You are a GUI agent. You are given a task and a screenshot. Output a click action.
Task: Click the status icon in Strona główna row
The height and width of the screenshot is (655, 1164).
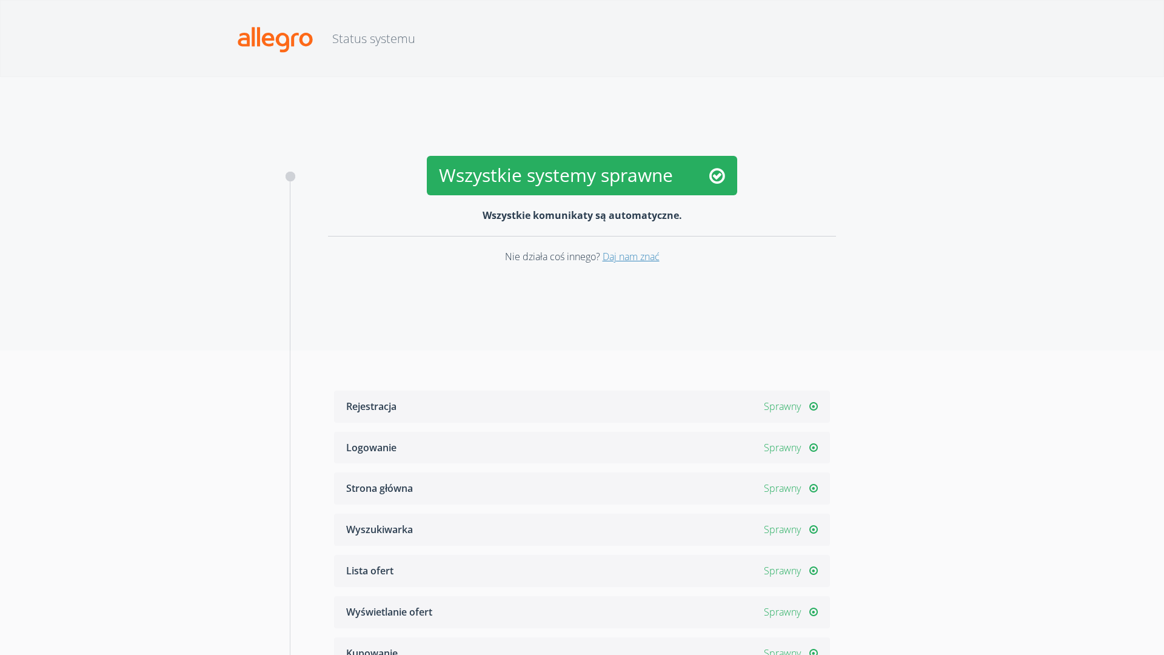click(x=814, y=488)
